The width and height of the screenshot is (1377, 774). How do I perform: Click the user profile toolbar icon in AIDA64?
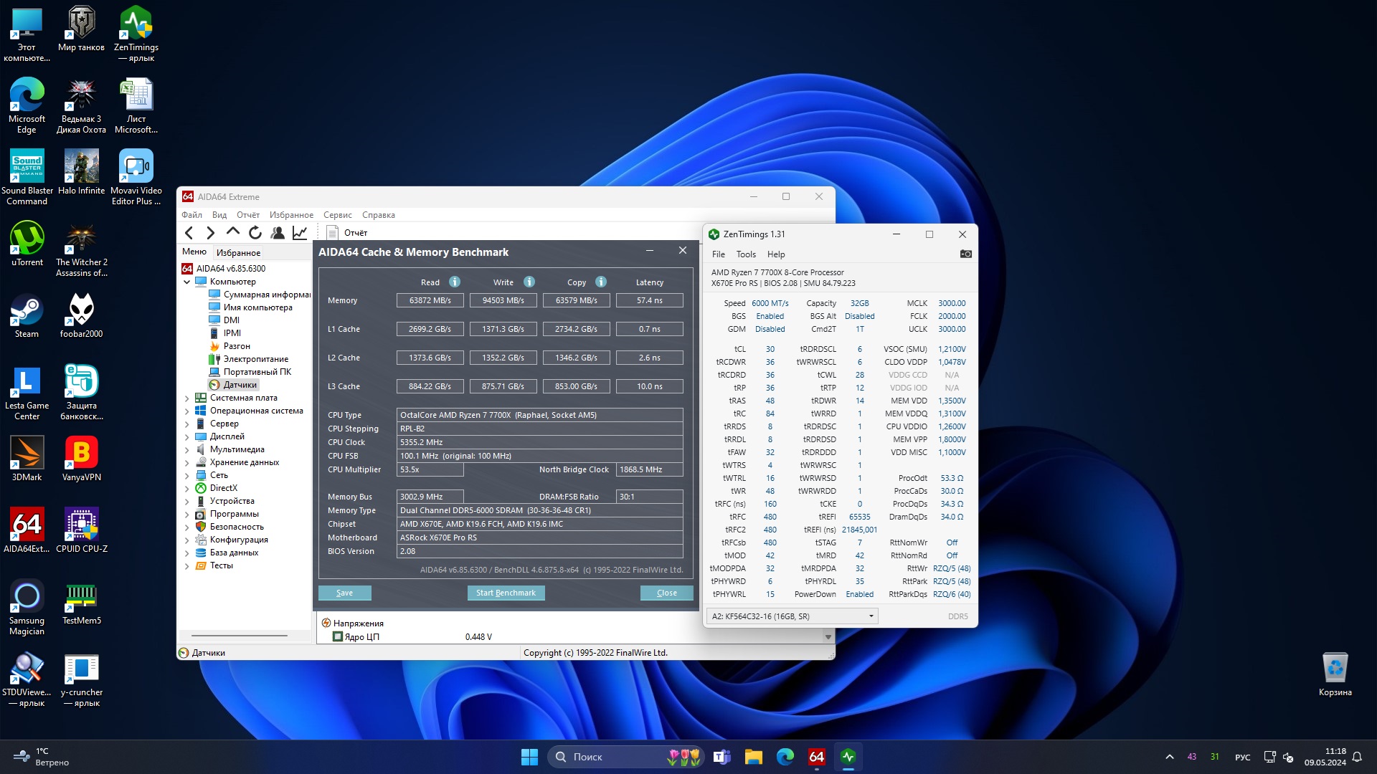(278, 232)
